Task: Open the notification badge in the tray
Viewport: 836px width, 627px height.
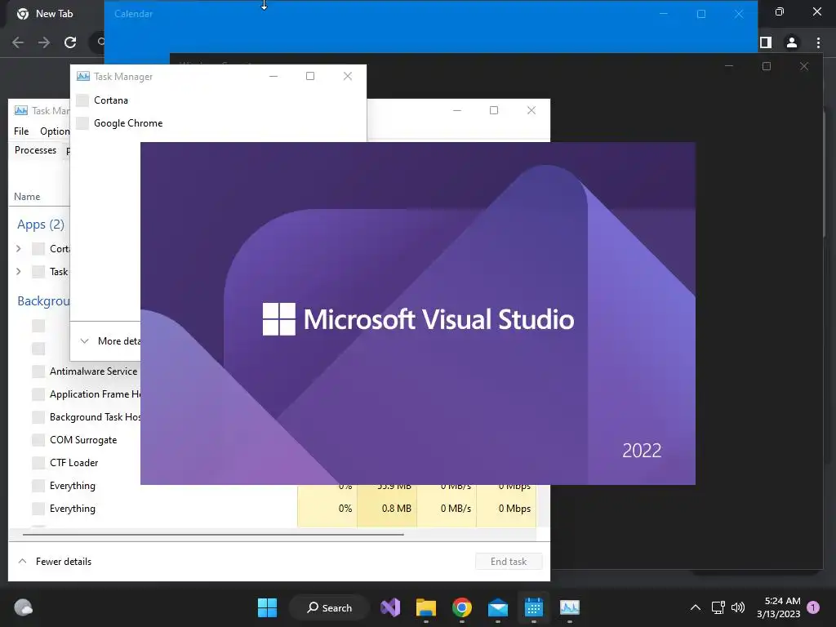Action: pyautogui.click(x=813, y=607)
